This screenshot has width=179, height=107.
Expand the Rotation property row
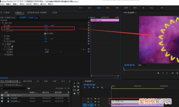pos(2,36)
